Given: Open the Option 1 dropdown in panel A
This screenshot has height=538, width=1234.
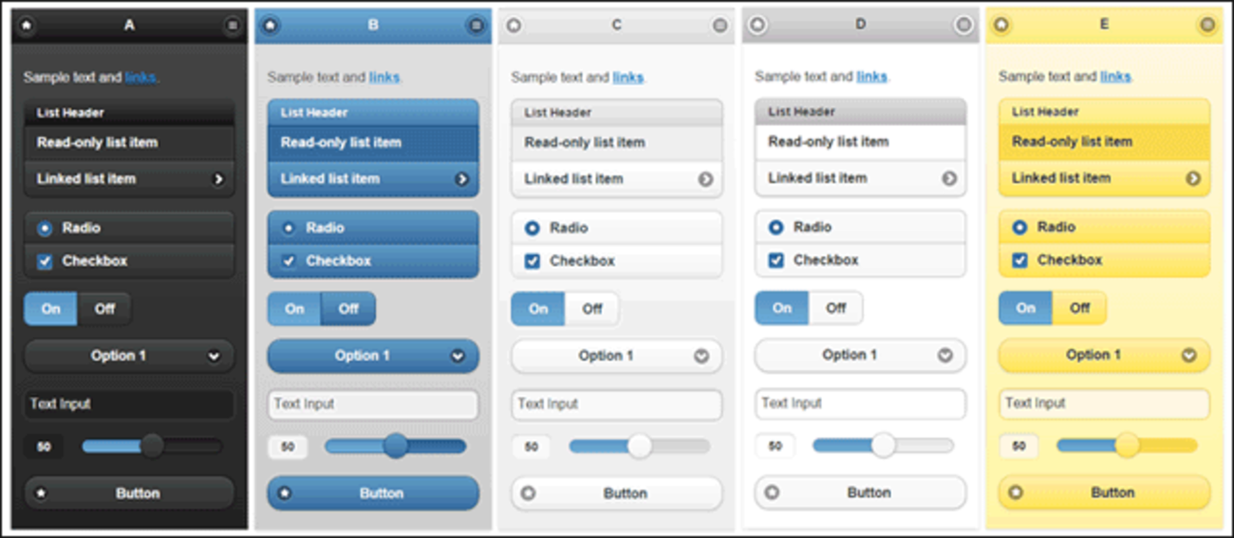Looking at the screenshot, I should (129, 356).
